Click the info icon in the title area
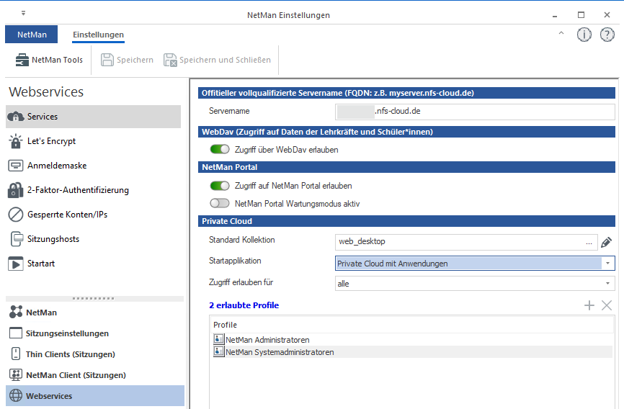The height and width of the screenshot is (409, 624). click(x=584, y=35)
